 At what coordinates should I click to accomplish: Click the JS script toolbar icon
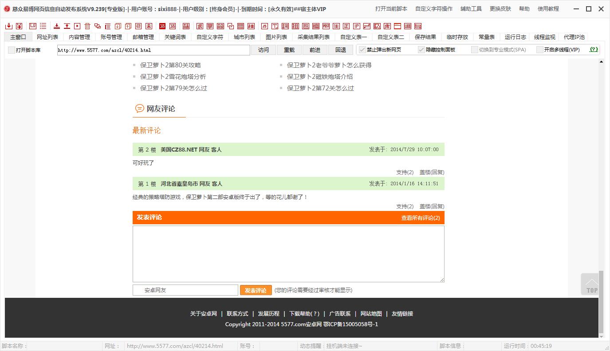264,26
